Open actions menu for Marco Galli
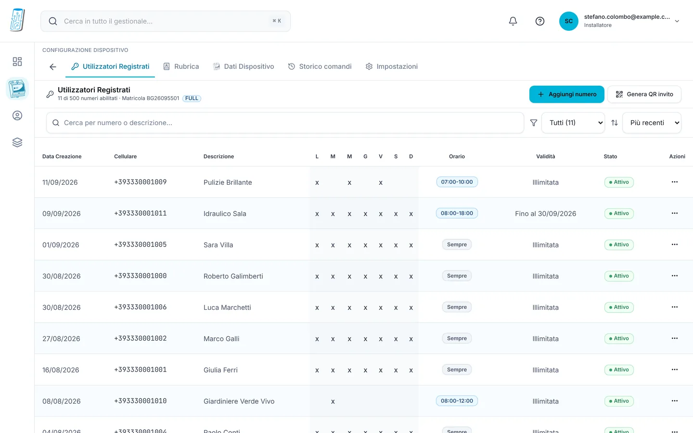This screenshot has width=693, height=433. [x=675, y=338]
